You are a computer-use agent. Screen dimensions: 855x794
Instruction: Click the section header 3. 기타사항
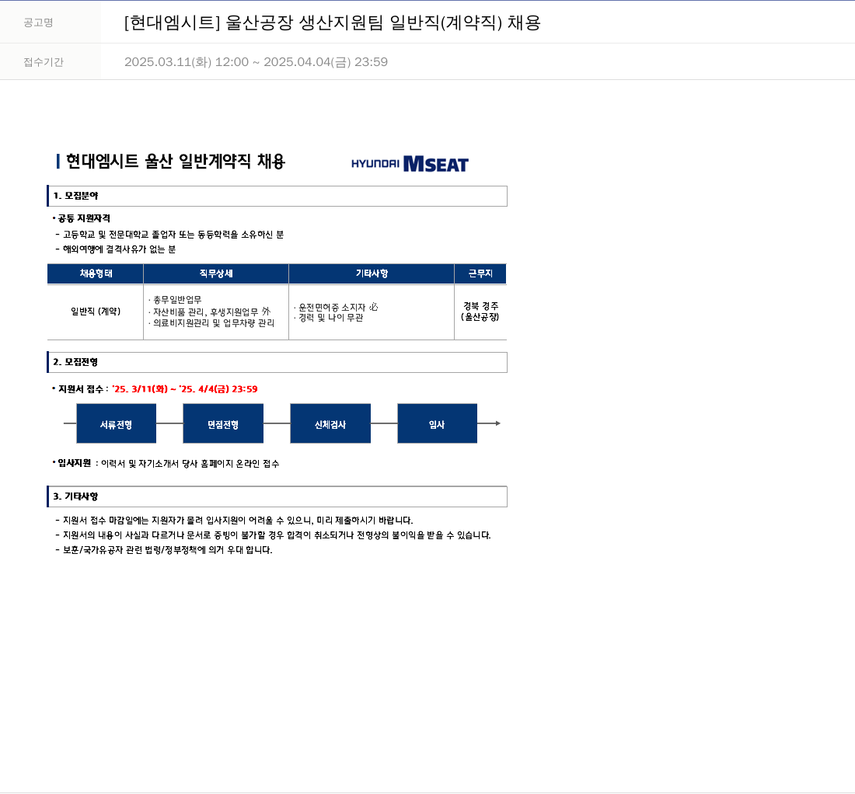point(277,496)
